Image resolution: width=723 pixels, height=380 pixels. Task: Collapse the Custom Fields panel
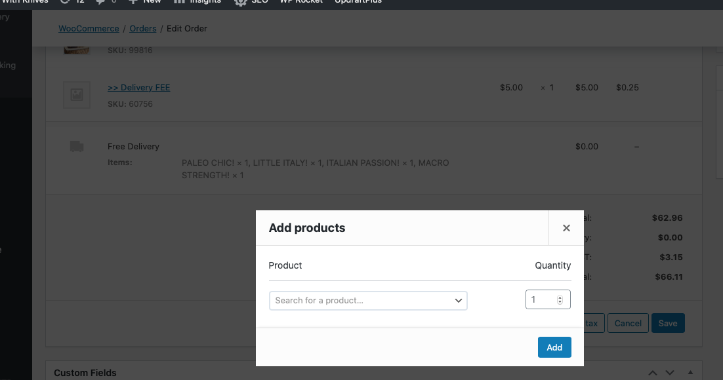tap(686, 373)
